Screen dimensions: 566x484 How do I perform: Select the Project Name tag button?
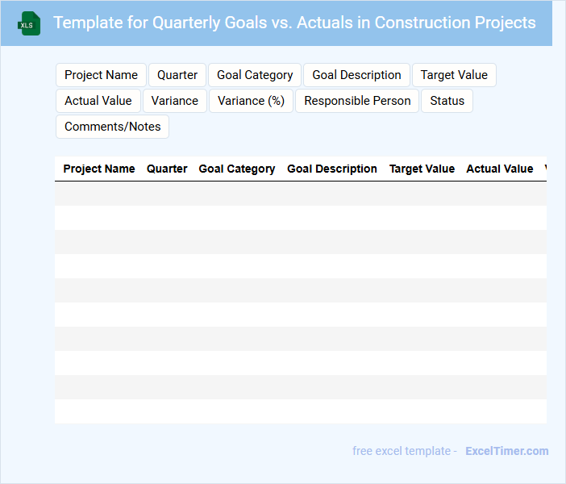click(101, 75)
